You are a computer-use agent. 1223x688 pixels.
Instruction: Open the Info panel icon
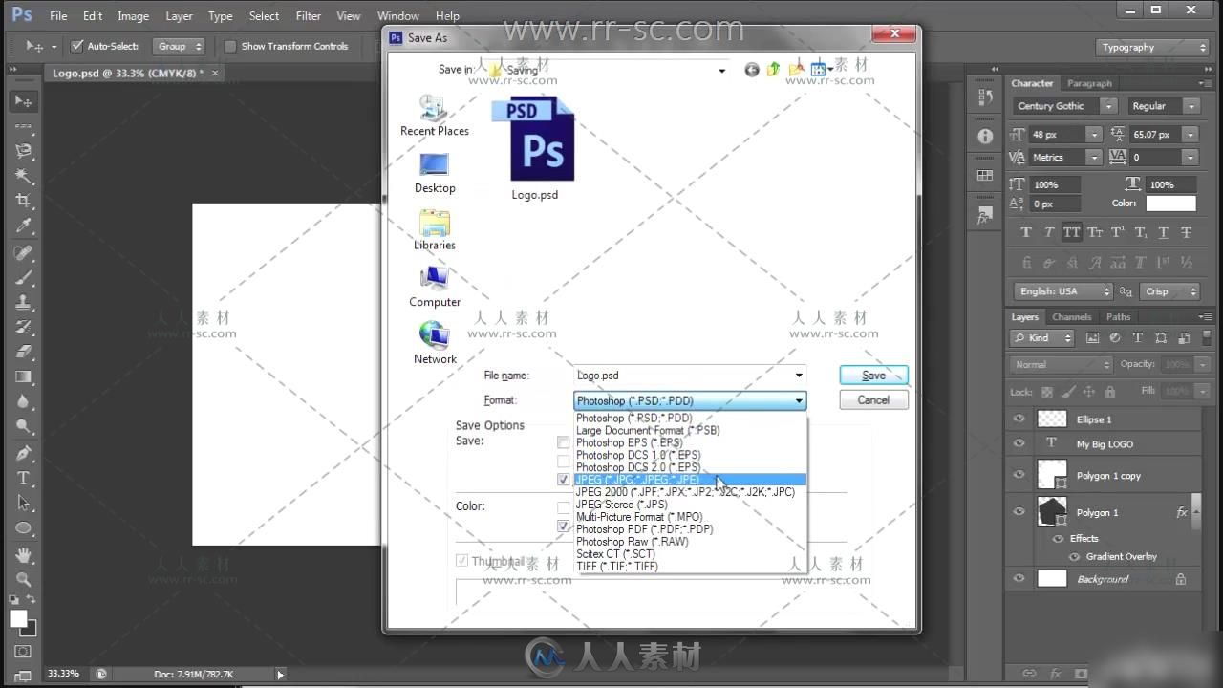[x=985, y=136]
